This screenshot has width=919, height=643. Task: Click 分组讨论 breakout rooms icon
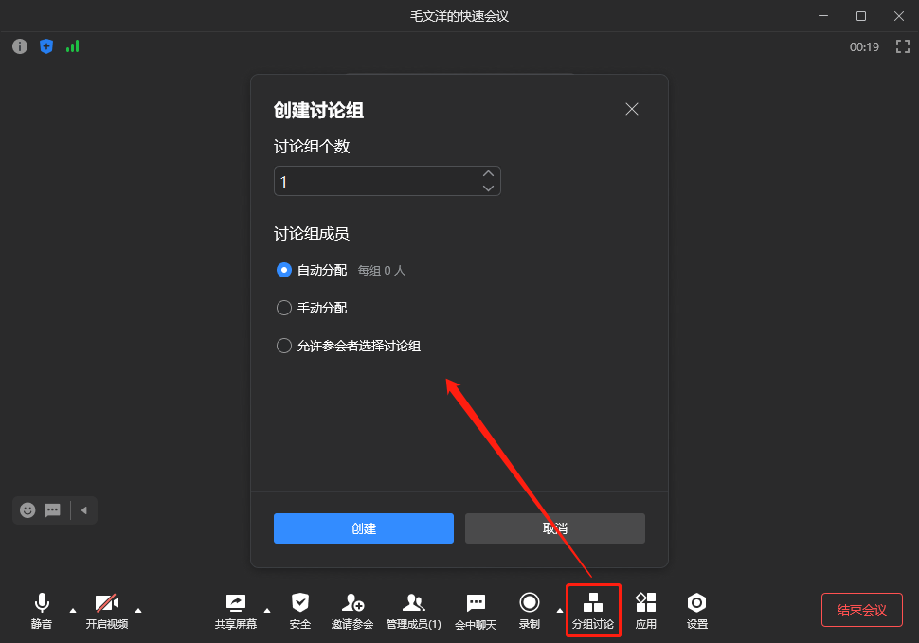tap(593, 602)
